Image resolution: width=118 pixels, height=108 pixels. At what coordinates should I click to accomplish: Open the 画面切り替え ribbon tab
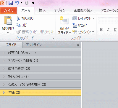click(x=83, y=11)
